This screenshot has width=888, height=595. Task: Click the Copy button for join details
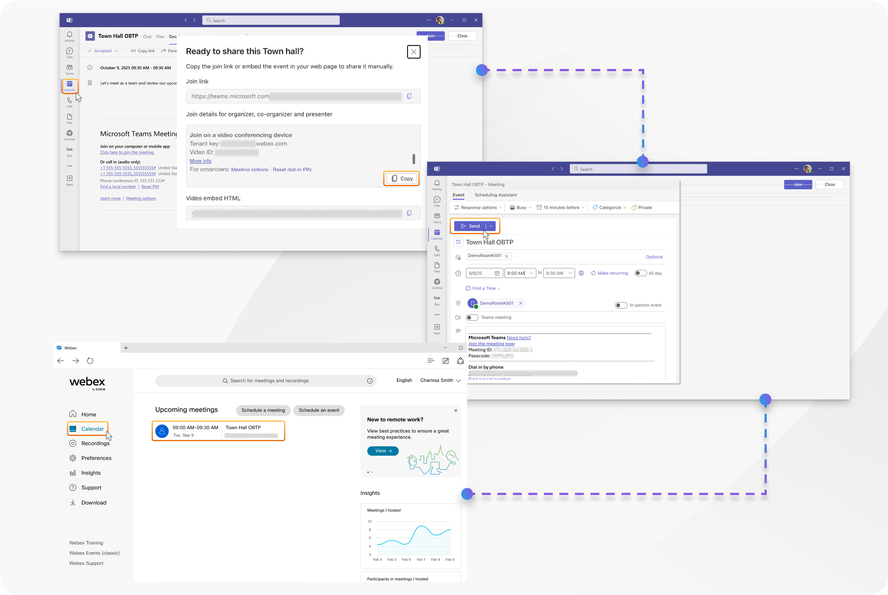point(401,179)
